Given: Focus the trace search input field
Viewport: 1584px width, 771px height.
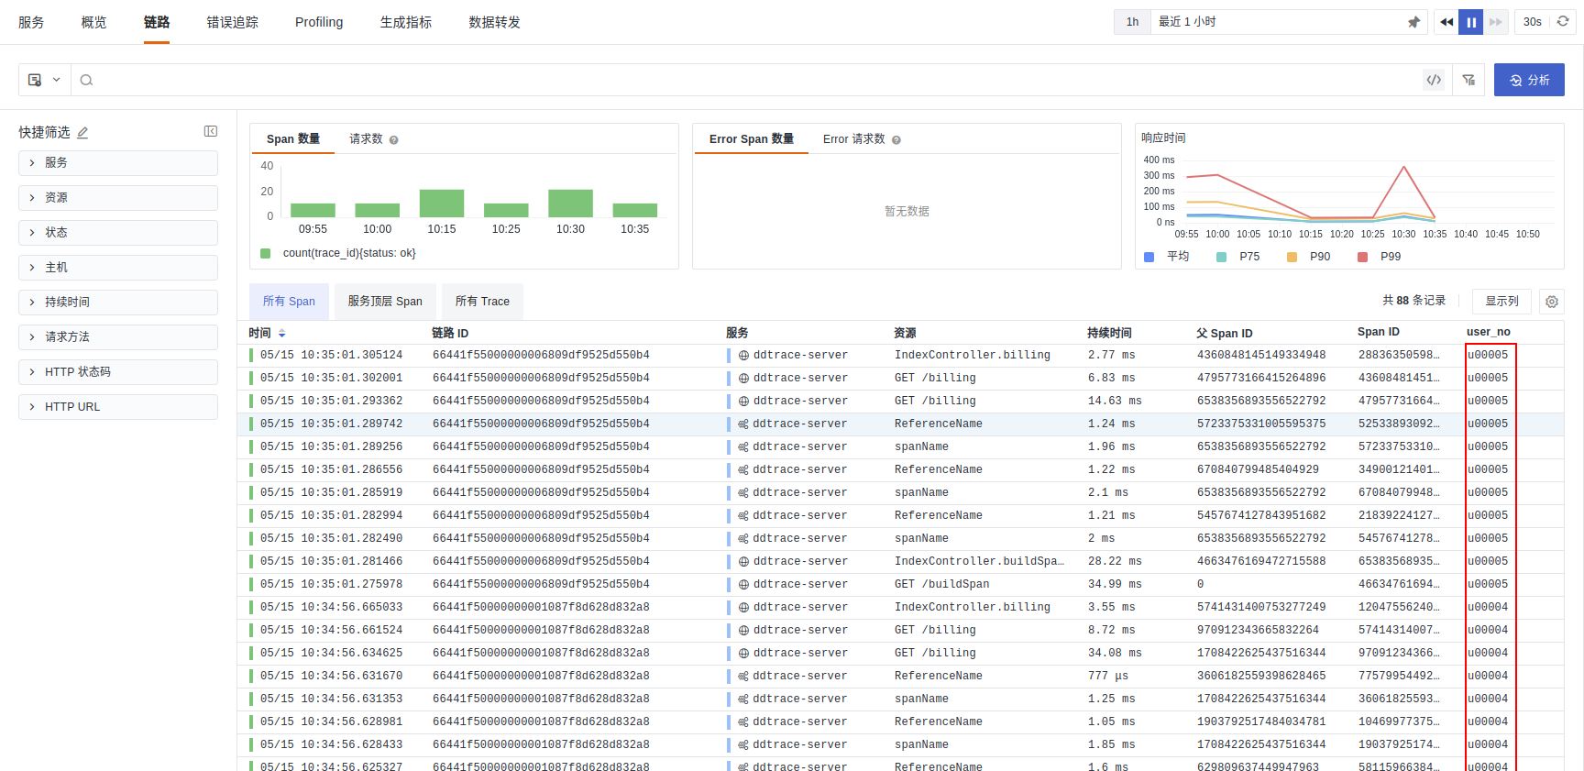Looking at the screenshot, I should pyautogui.click(x=757, y=80).
